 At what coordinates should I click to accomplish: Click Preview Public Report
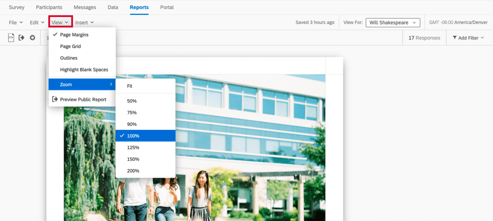click(82, 99)
